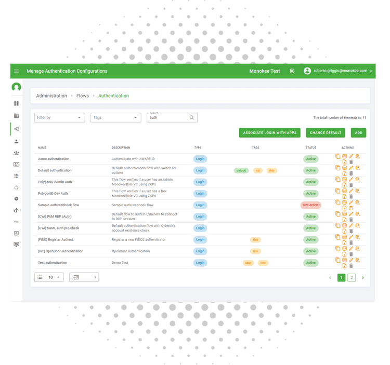Go to the Flows breadcrumb
Viewport: 390px width, 365px height.
coord(83,96)
